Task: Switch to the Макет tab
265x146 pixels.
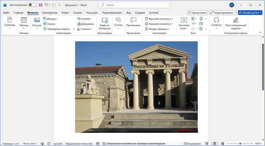Action: (65, 12)
